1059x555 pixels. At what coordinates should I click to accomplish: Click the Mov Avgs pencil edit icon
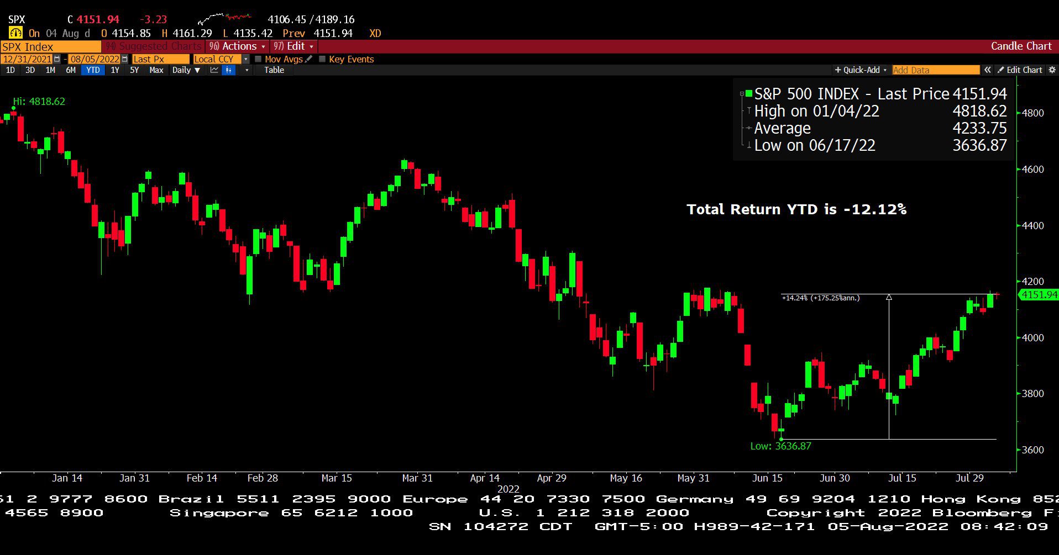309,59
